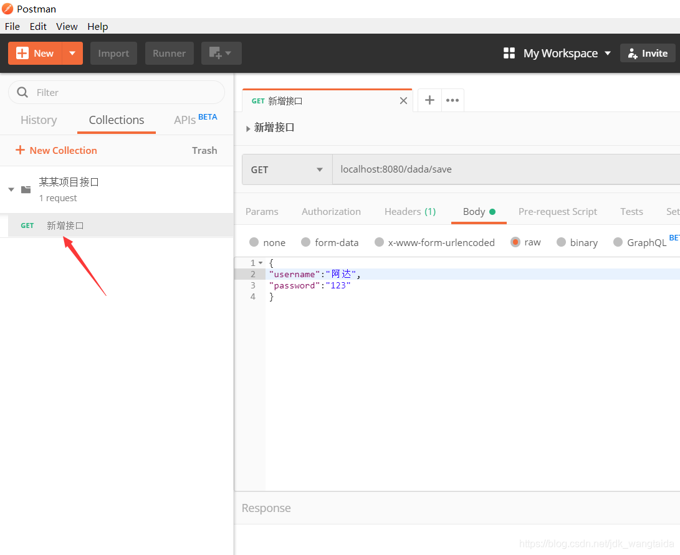Screen dimensions: 680x555
Task: Select the none body type
Action: tap(254, 242)
